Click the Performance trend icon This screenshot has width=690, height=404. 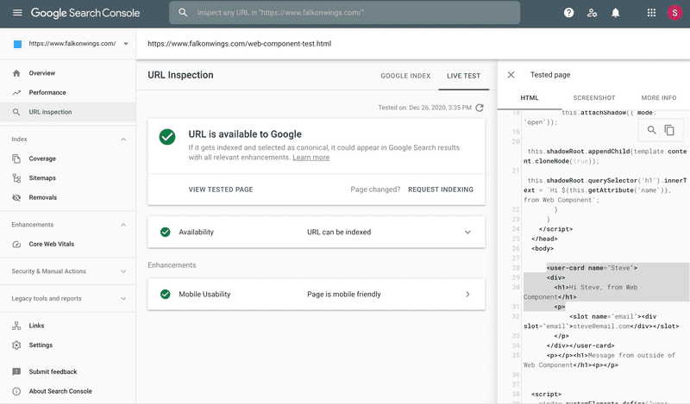coord(16,92)
